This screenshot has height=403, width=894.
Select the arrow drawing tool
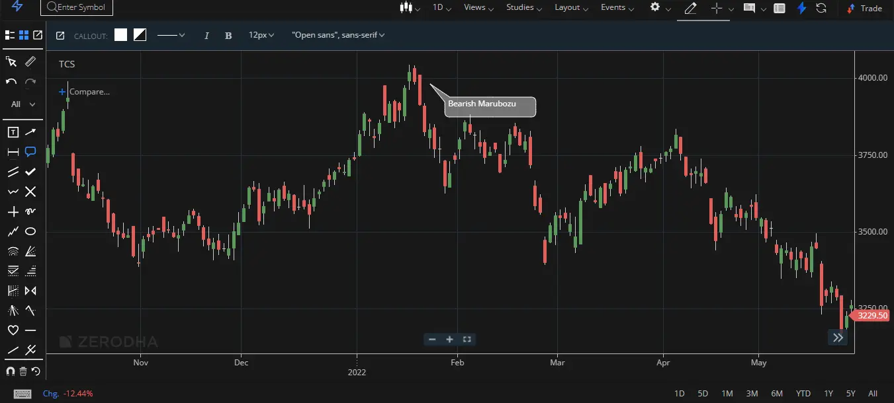coord(30,132)
